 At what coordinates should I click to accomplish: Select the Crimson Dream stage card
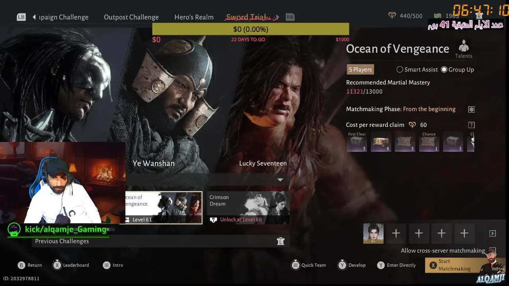pos(248,208)
